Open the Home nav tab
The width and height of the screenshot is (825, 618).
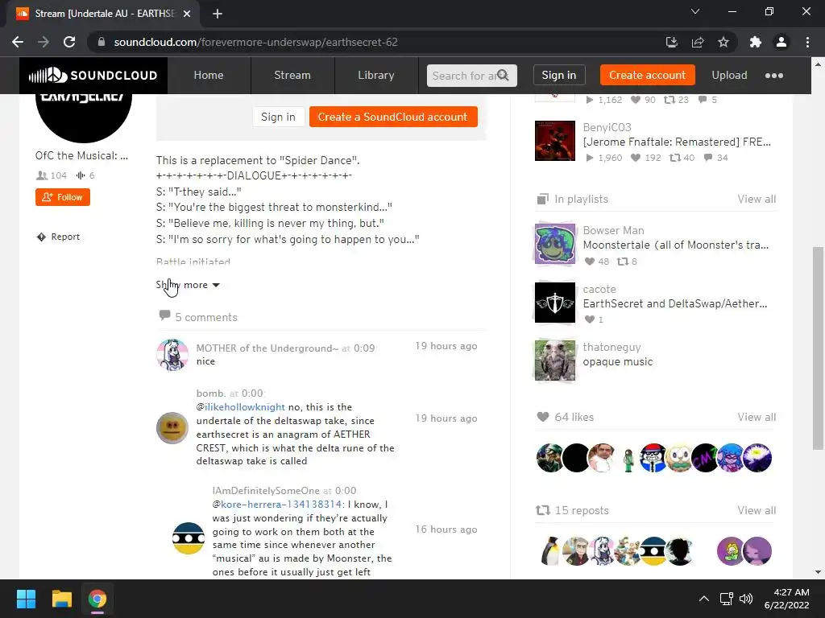(x=209, y=75)
